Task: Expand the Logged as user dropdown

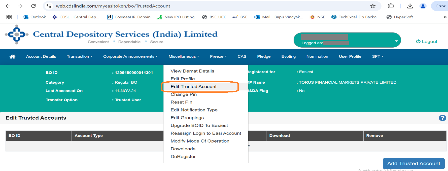Action: pos(396,41)
